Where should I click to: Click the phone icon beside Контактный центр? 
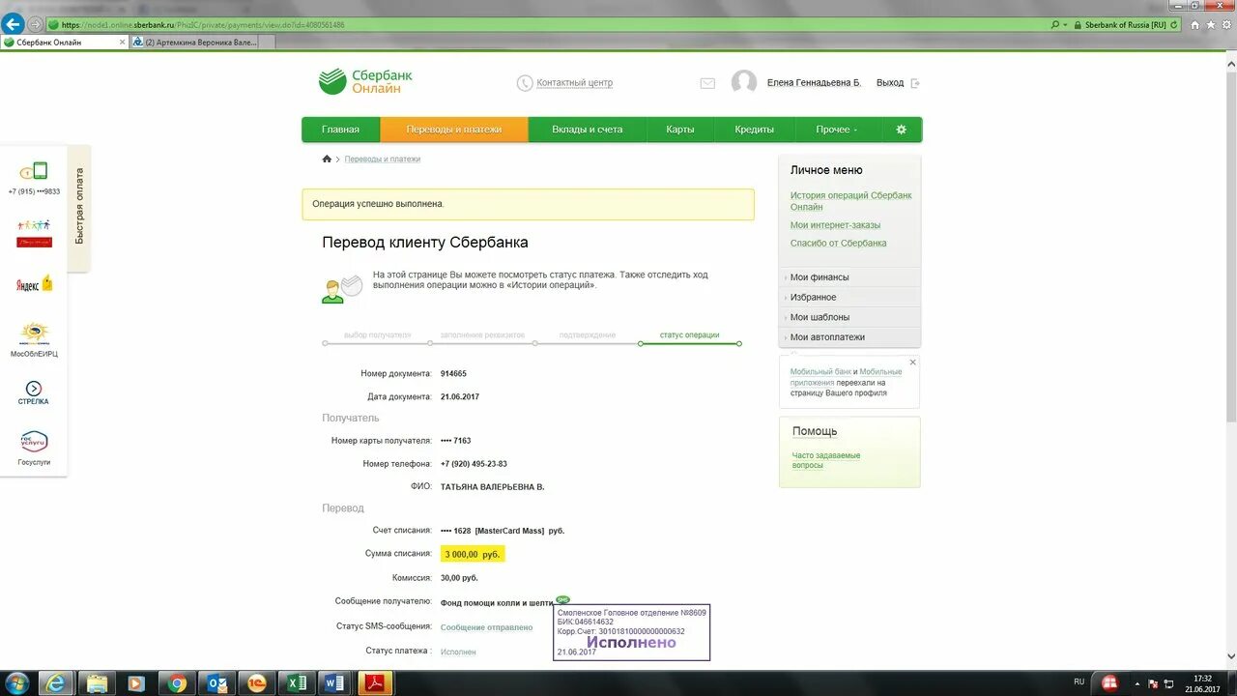point(525,83)
